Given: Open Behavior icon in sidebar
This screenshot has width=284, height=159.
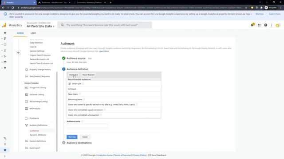Looking at the screenshot, I should pos(5,62).
